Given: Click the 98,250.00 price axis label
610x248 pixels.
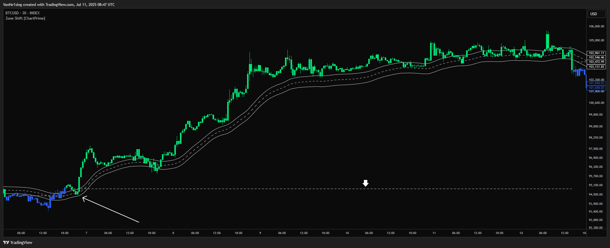Looking at the screenshot, I should click(x=596, y=138).
